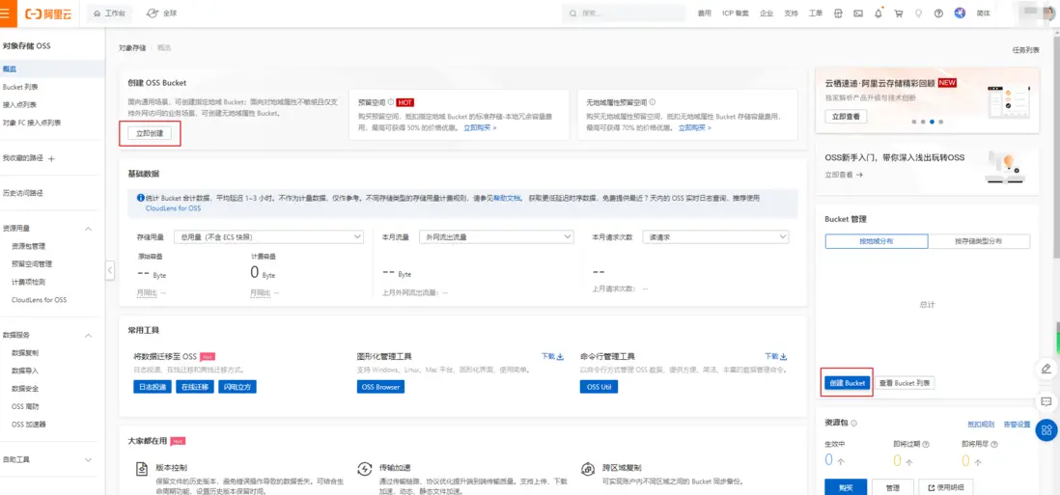Screen dimensions: 1060x495
Task: Switch to 按地域分布 view
Action: click(877, 241)
